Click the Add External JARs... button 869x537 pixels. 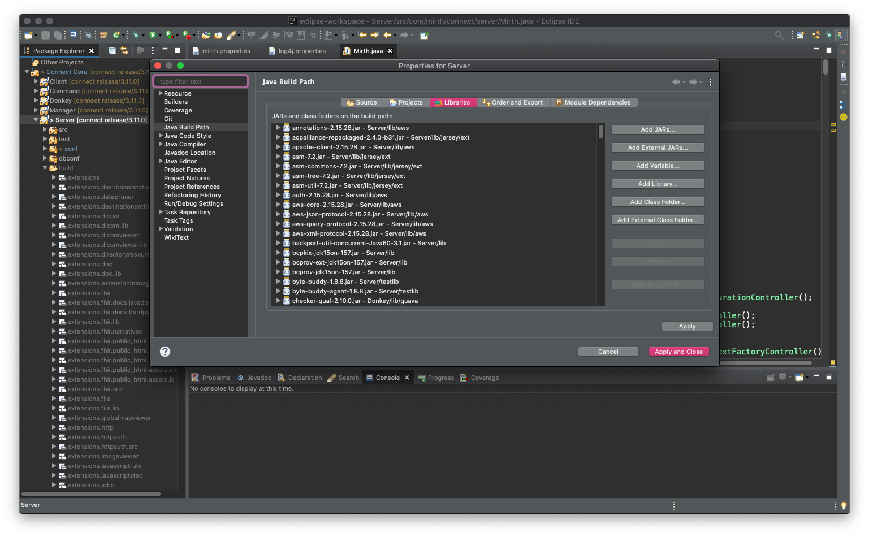658,148
